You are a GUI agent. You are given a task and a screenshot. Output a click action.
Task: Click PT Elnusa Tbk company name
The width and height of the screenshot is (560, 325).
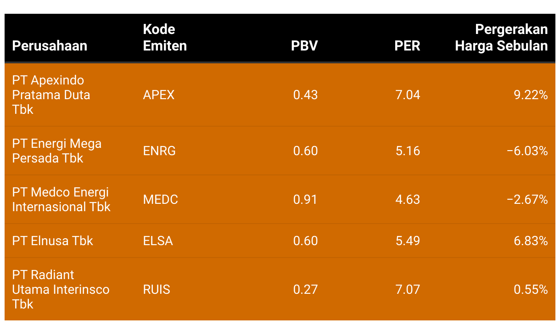pos(52,241)
